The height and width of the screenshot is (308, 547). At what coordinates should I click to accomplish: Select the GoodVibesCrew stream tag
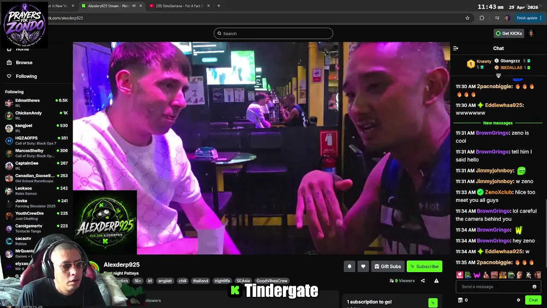[x=272, y=281]
